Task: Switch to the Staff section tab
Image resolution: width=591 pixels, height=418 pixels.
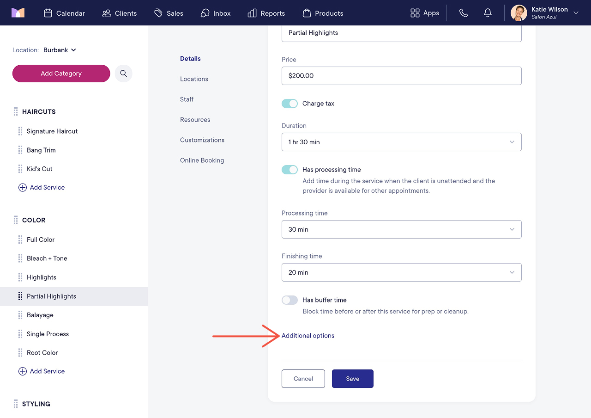Action: click(x=187, y=99)
